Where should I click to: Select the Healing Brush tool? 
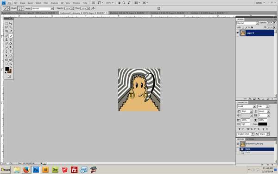pyautogui.click(x=6, y=36)
